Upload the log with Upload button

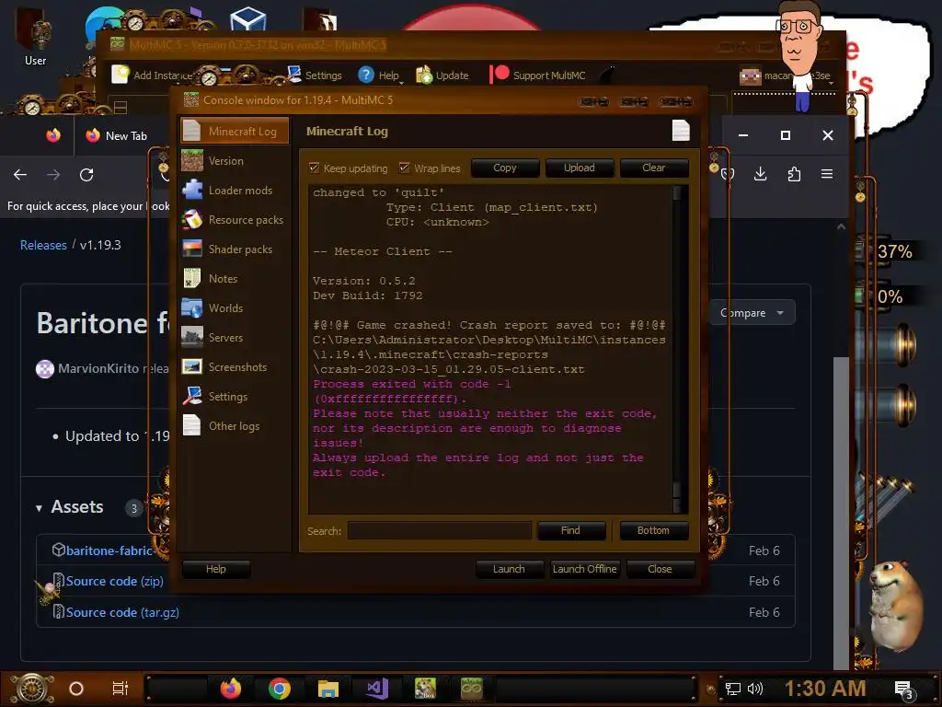tap(580, 168)
